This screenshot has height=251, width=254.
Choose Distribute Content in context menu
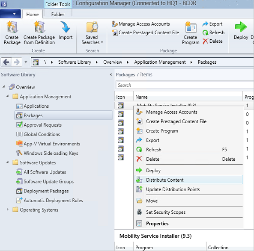[189, 180]
